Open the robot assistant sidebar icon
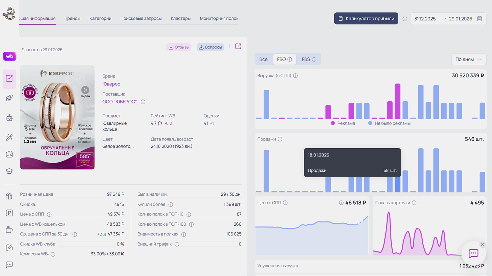 [9, 118]
